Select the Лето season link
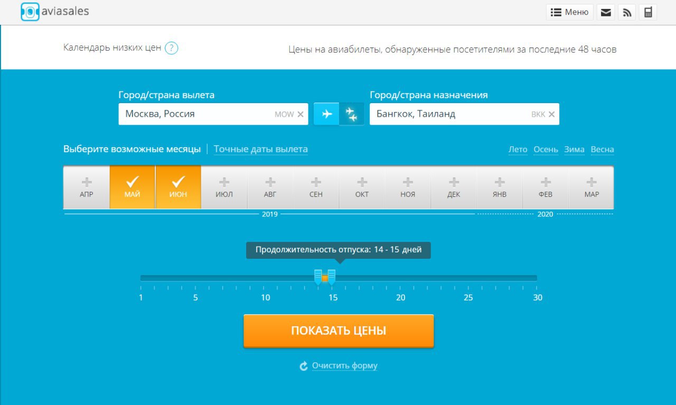676x405 pixels. (518, 149)
